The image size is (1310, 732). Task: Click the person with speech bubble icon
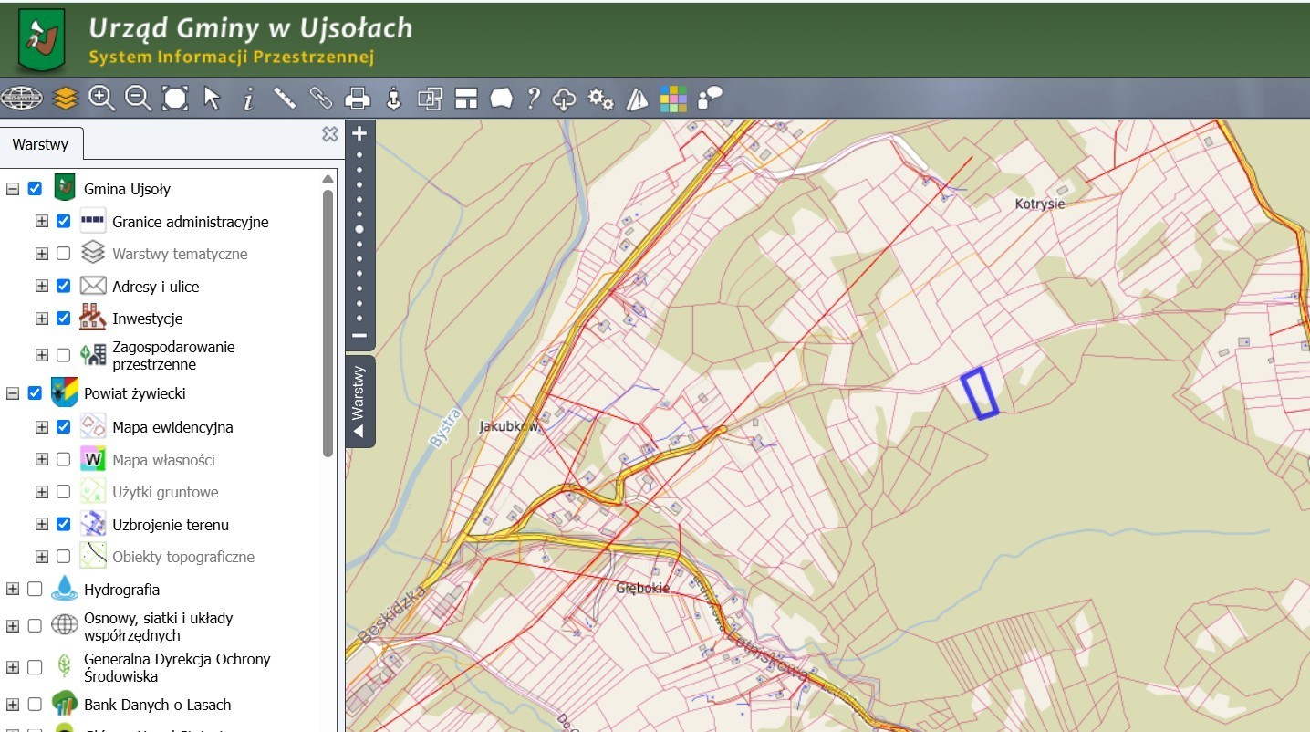tap(710, 98)
